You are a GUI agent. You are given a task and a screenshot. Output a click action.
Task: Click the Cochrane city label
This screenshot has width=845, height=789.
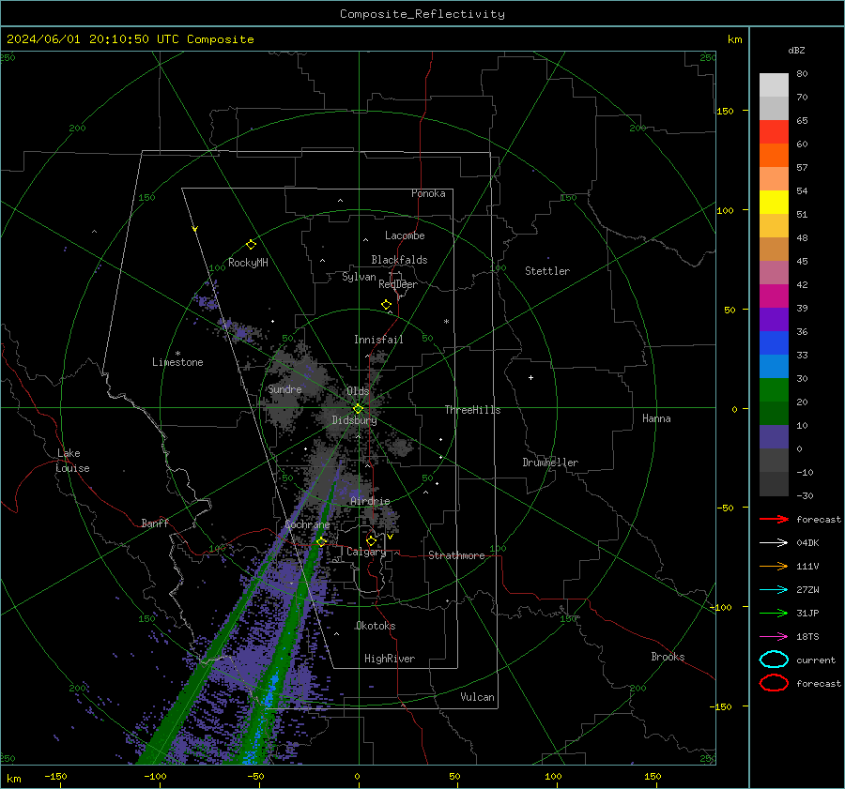point(307,524)
